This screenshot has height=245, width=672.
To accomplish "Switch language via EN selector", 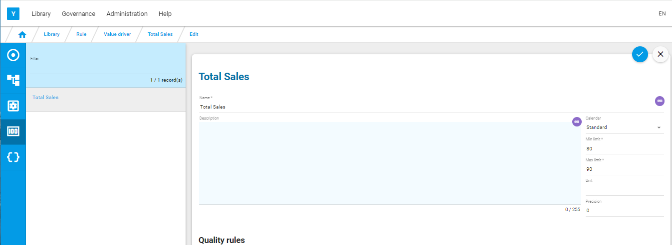I will 662,13.
